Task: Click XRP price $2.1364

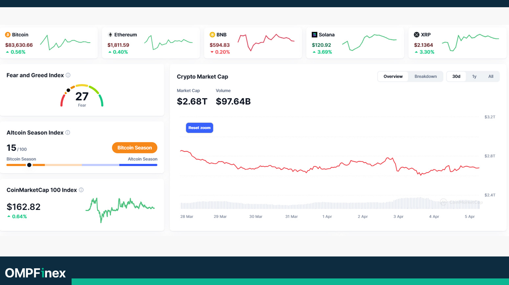Action: (423, 45)
